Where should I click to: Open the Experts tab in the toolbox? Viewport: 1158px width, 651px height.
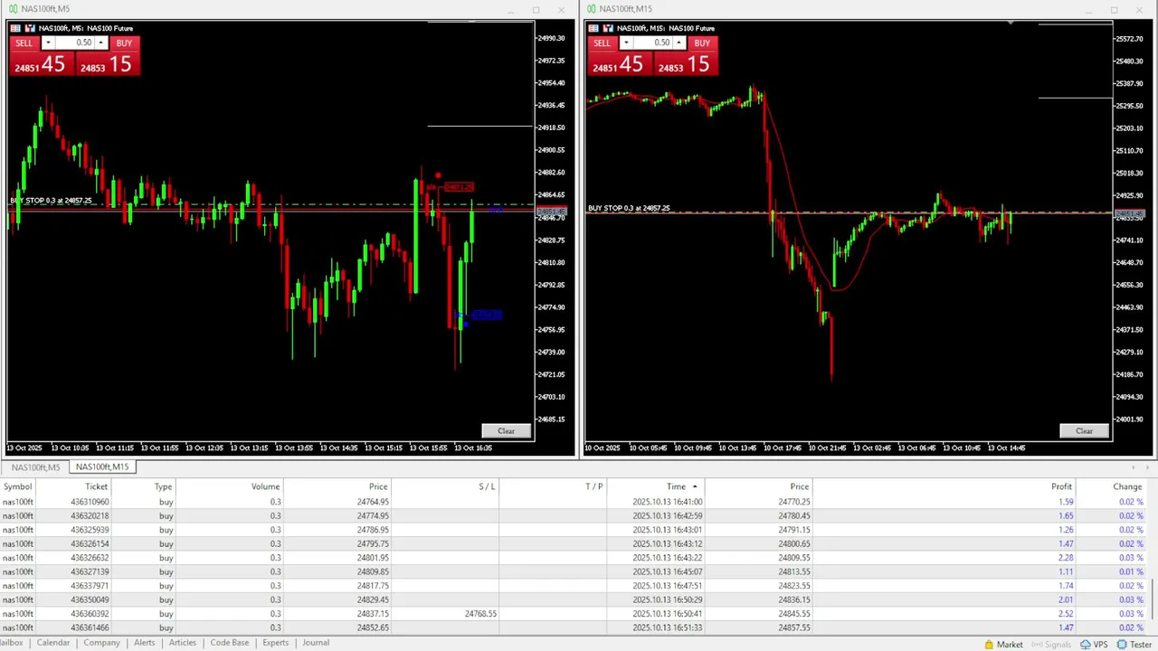point(276,643)
